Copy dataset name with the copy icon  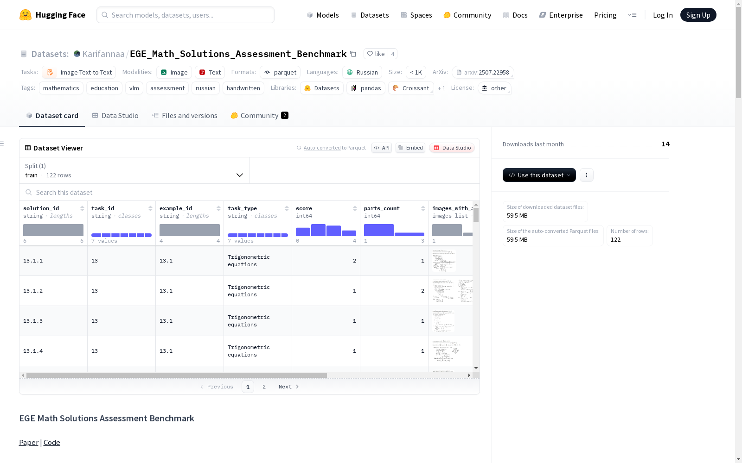353,54
